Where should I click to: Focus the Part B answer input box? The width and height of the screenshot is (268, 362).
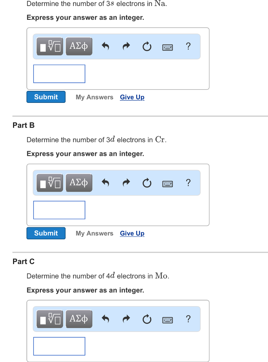[x=59, y=210]
